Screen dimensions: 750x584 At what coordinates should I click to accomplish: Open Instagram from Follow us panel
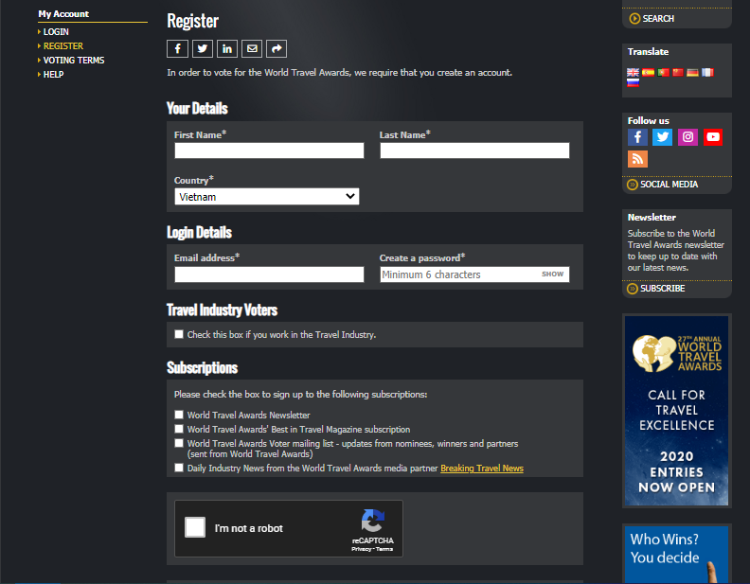point(688,137)
